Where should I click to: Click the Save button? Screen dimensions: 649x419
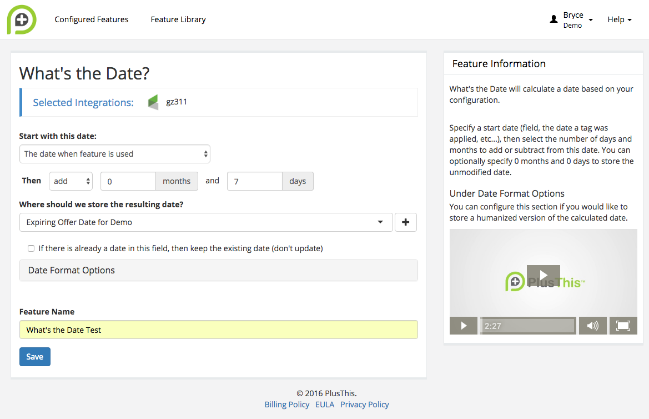tap(35, 357)
